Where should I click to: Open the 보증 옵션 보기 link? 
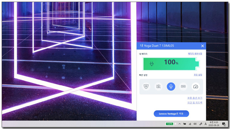(195, 98)
